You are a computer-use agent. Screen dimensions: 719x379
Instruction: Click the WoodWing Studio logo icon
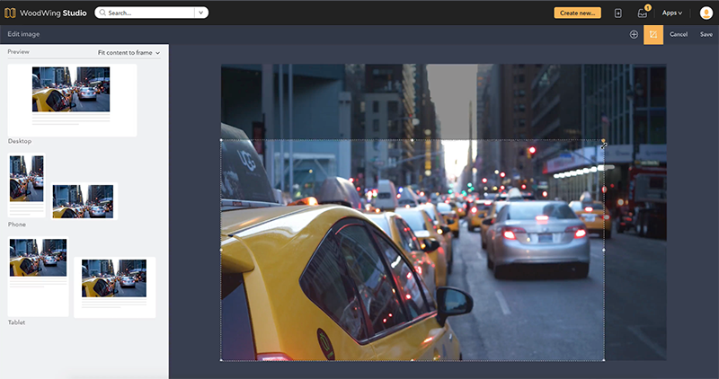click(x=10, y=13)
